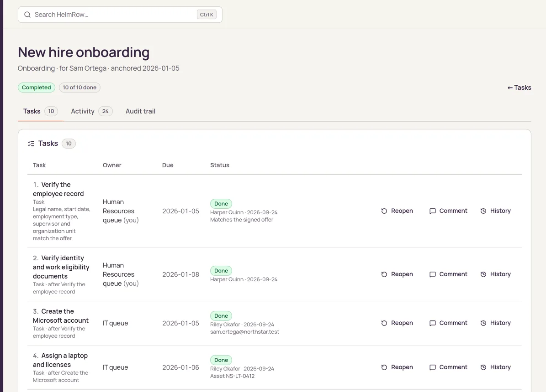Comment on Create the Microsoft account task
The image size is (546, 392).
[x=448, y=323]
